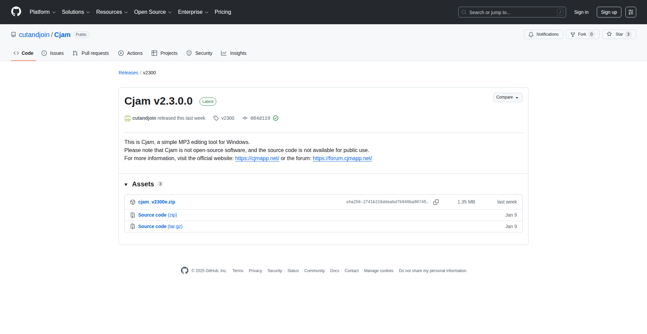
Task: Collapse the Assets section
Action: click(126, 184)
